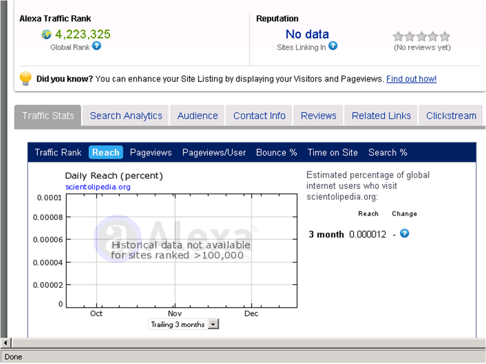This screenshot has width=486, height=364.
Task: Click the five-star review rating
Action: (422, 36)
